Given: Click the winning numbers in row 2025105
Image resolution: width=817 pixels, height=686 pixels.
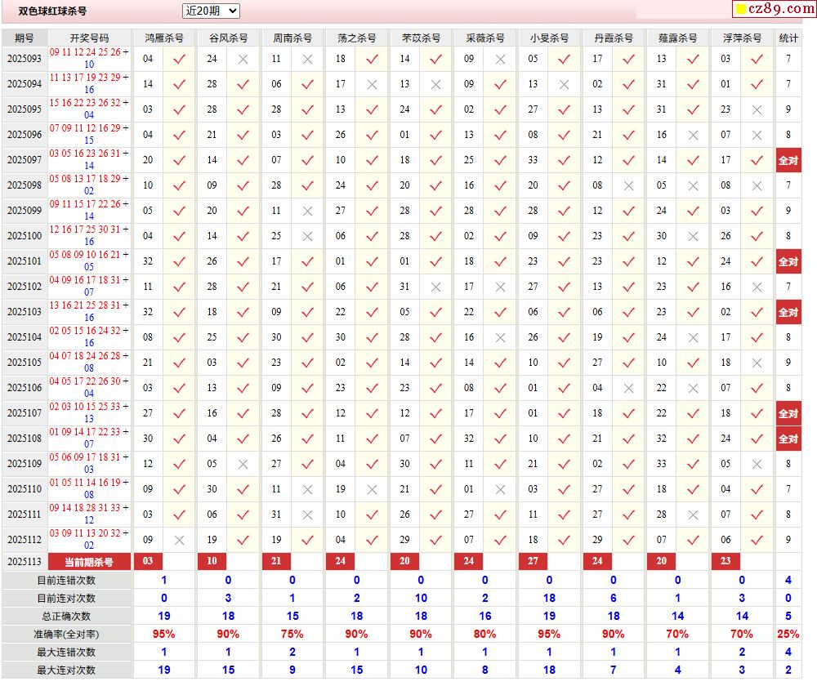Looking at the screenshot, I should click(x=89, y=362).
